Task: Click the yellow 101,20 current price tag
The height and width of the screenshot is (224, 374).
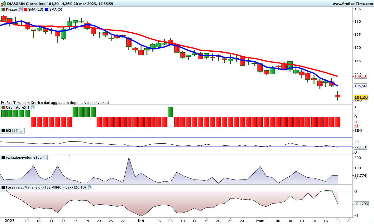Action: (361, 97)
